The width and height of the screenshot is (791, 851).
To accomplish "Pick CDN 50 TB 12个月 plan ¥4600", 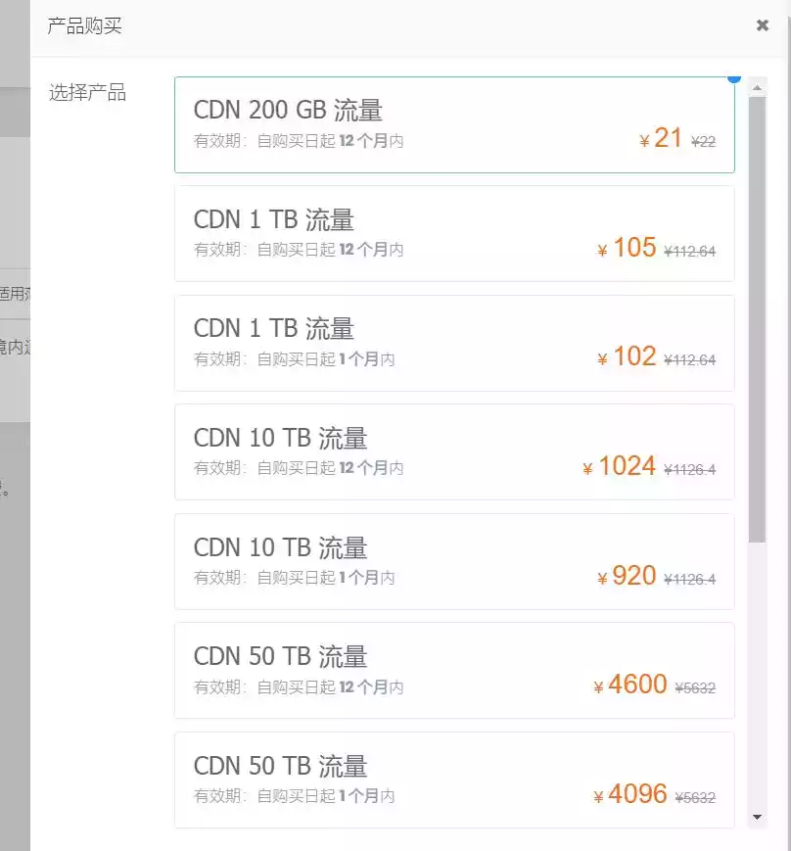I will point(454,671).
